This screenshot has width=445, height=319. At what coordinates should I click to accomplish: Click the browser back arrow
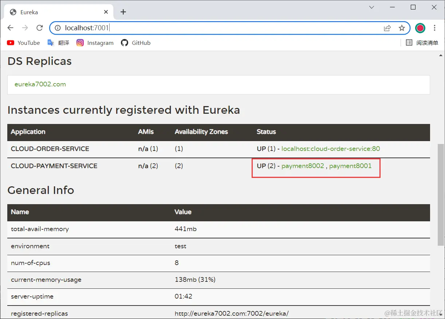(x=10, y=28)
